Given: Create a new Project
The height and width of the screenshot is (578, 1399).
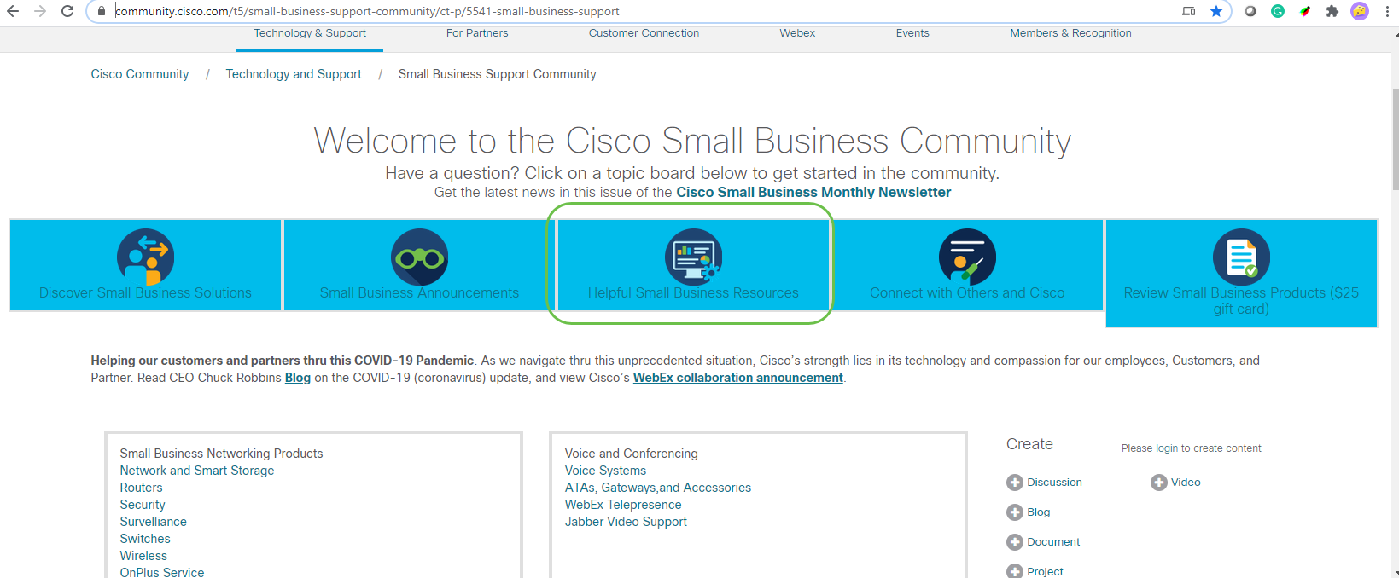Looking at the screenshot, I should click(x=1045, y=572).
